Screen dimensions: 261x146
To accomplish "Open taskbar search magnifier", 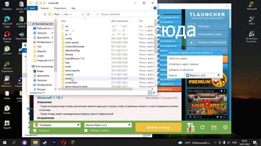I will click(x=14, y=142).
